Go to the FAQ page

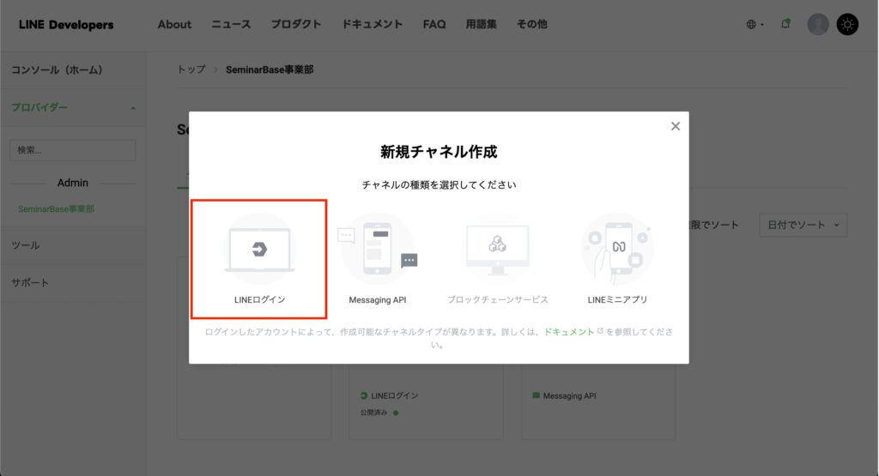[x=434, y=24]
